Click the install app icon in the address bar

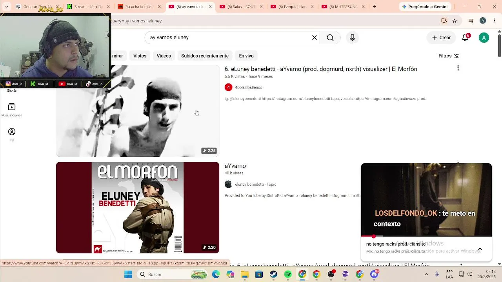(x=444, y=21)
